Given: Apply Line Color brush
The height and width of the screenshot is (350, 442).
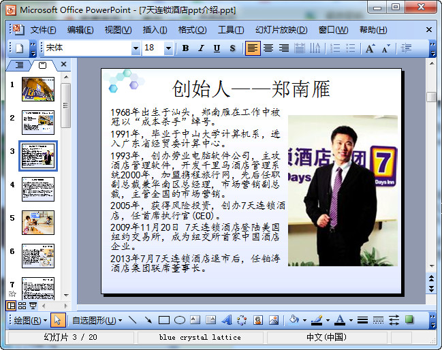Looking at the screenshot, I should 317,320.
